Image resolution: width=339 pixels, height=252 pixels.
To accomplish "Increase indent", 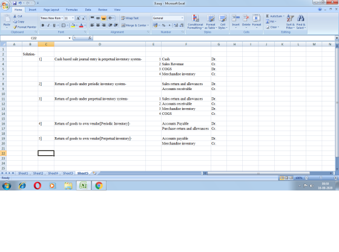I will [x=116, y=25].
